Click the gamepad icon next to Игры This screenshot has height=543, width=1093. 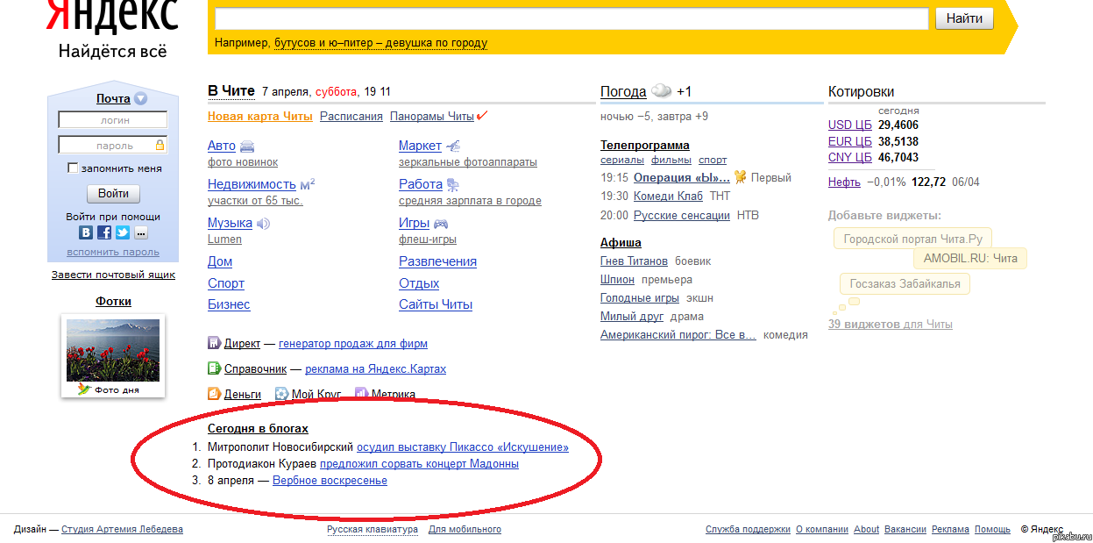(441, 224)
